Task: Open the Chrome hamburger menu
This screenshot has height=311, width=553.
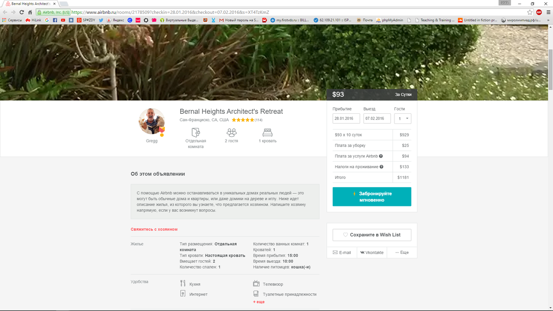Action: pyautogui.click(x=547, y=12)
